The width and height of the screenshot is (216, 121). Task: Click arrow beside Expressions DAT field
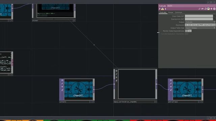coord(215,19)
